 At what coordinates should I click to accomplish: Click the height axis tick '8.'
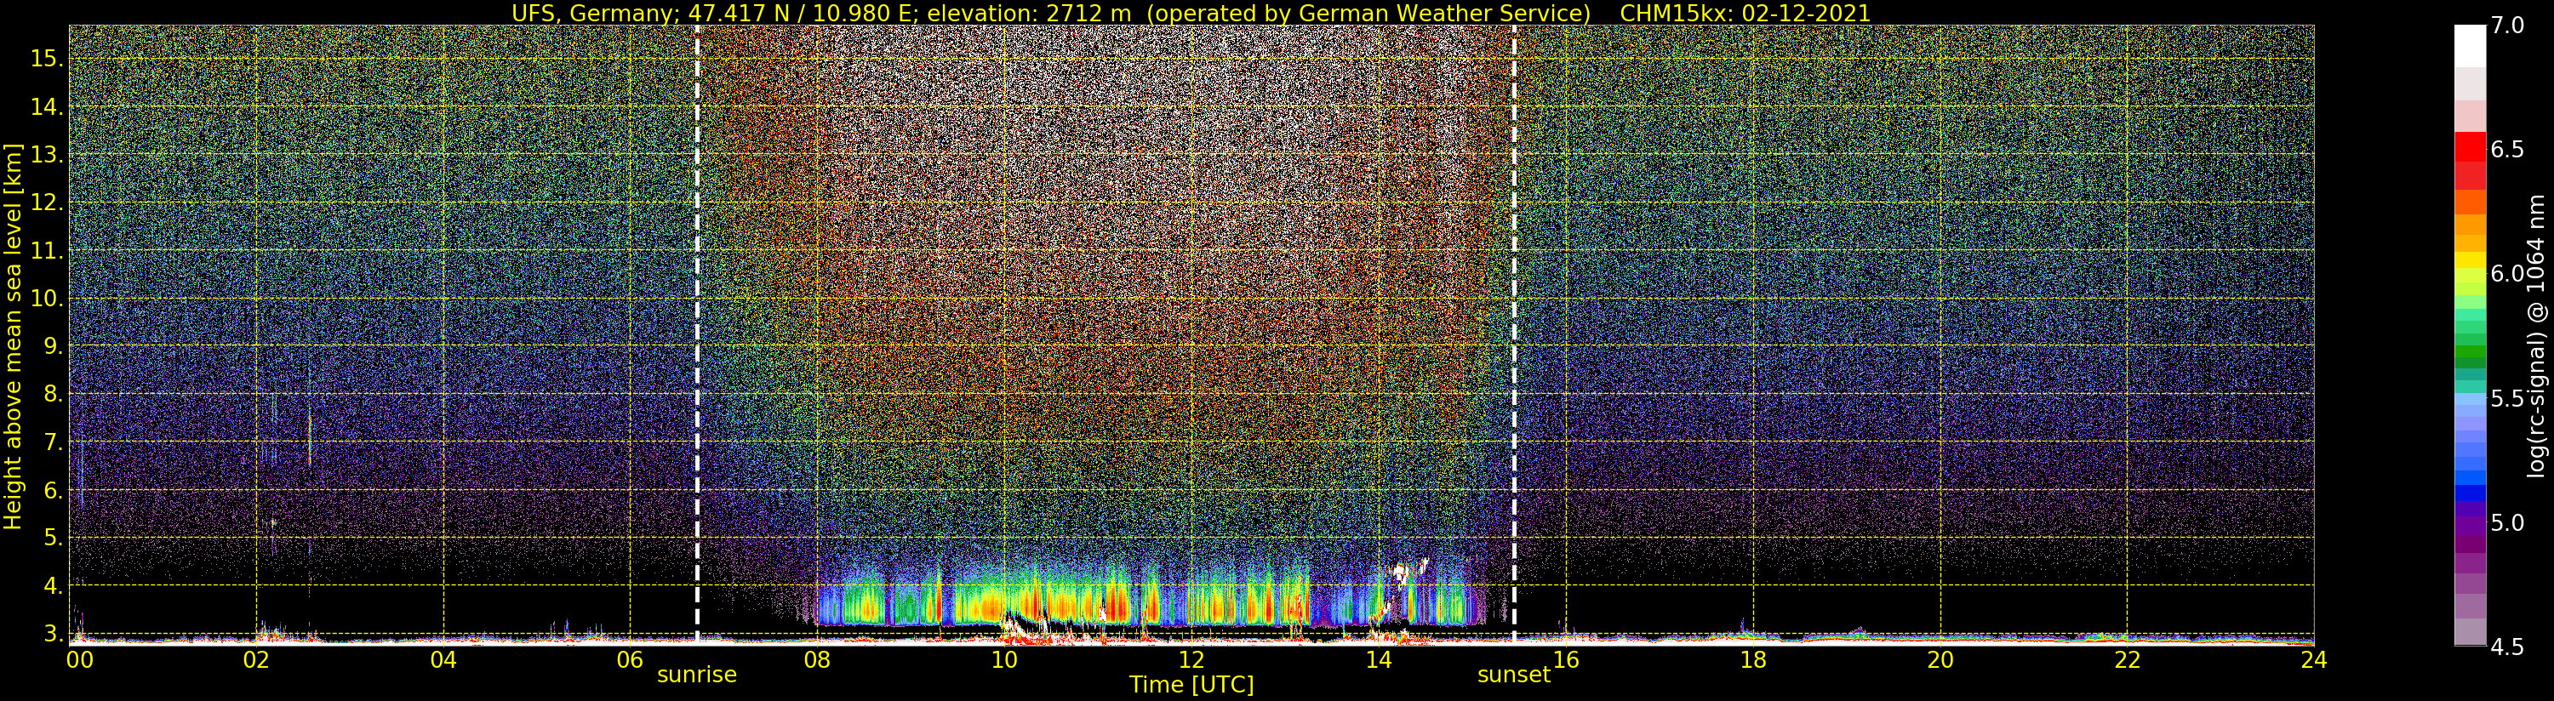tap(53, 394)
